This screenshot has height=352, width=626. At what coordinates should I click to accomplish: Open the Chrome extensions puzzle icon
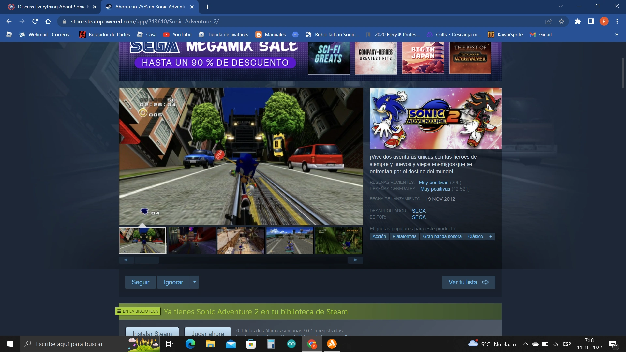tap(578, 22)
